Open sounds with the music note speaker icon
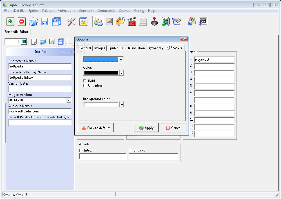Image resolution: width=281 pixels, height=199 pixels. (x=166, y=22)
